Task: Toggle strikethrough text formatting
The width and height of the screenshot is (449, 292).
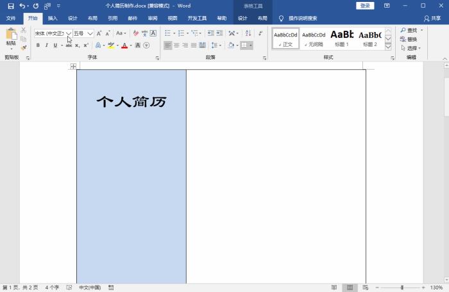Action: [x=69, y=45]
